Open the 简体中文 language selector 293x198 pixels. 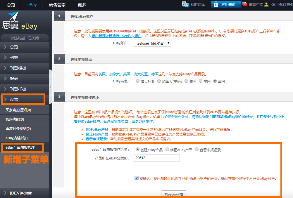click(256, 4)
